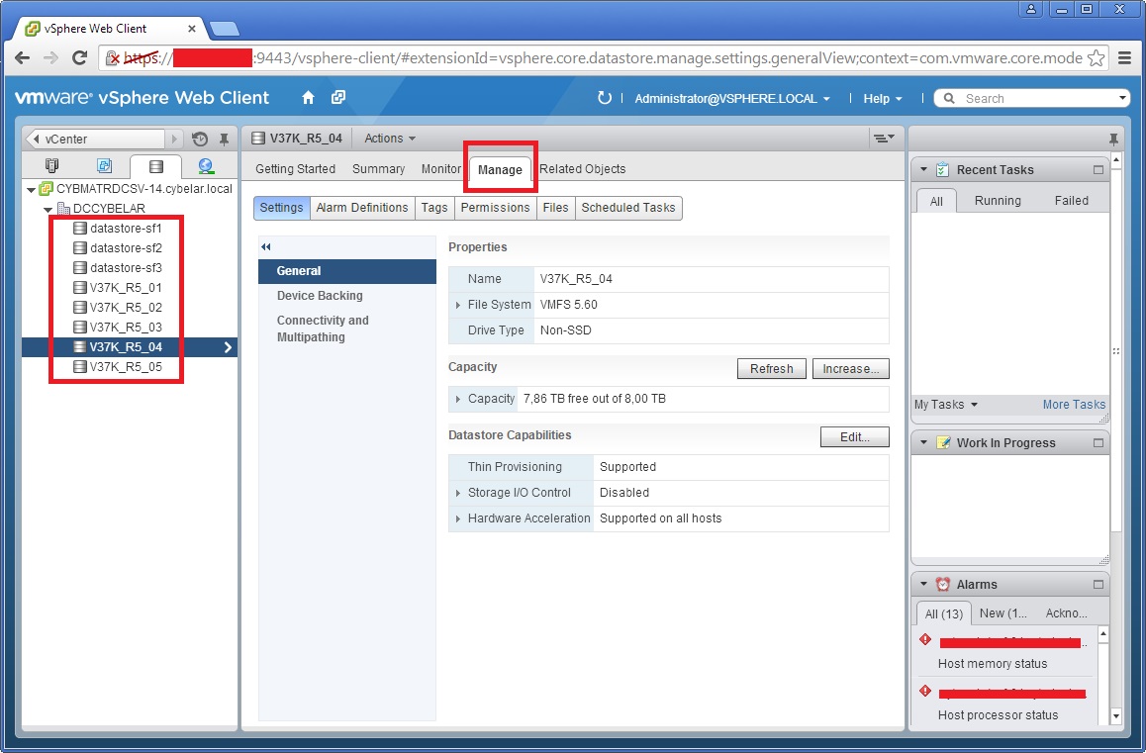The image size is (1146, 753).
Task: Open the Files sub-tab
Action: (555, 208)
